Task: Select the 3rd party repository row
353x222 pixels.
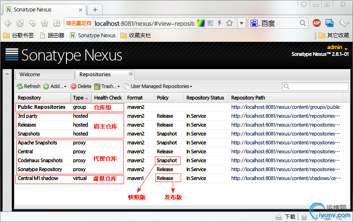Action: [179, 116]
